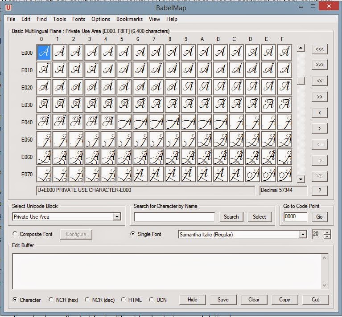Click the triple right arrow navigation button
This screenshot has height=317, width=342.
tap(319, 65)
